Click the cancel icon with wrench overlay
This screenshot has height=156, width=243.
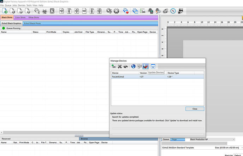point(109,11)
